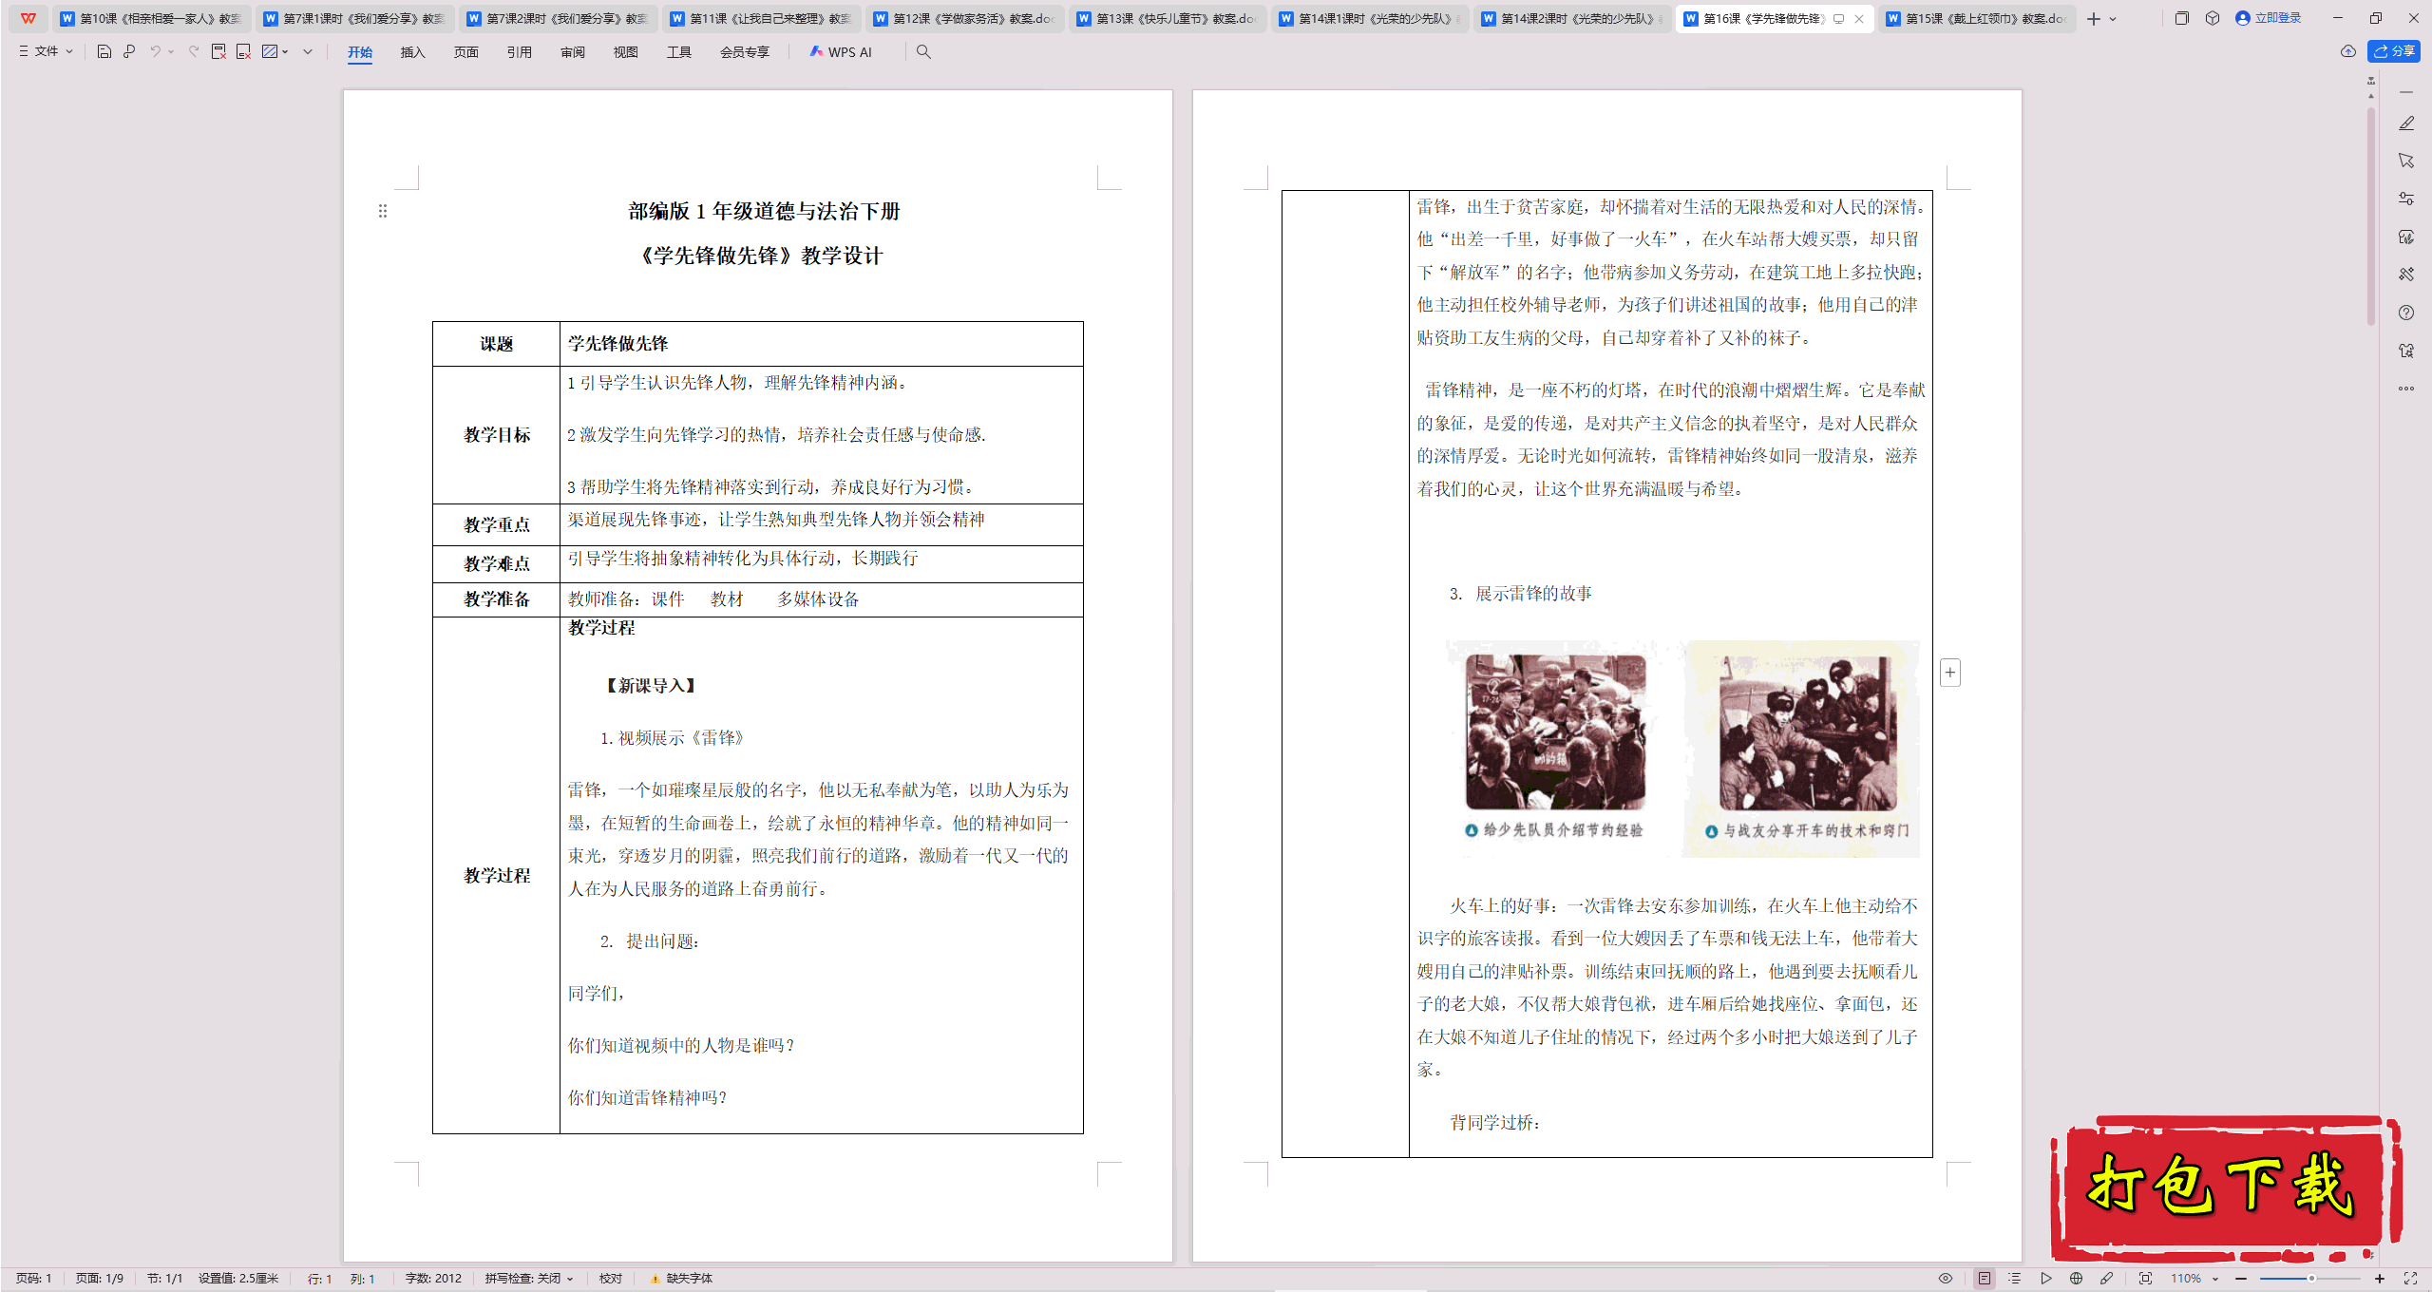Click the zoom slider handle
The height and width of the screenshot is (1292, 2432).
pyautogui.click(x=2311, y=1279)
